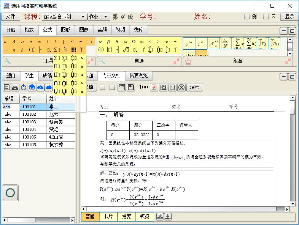Switch to the 微库 ribbon tab
The height and width of the screenshot is (225, 299).
tap(138, 30)
